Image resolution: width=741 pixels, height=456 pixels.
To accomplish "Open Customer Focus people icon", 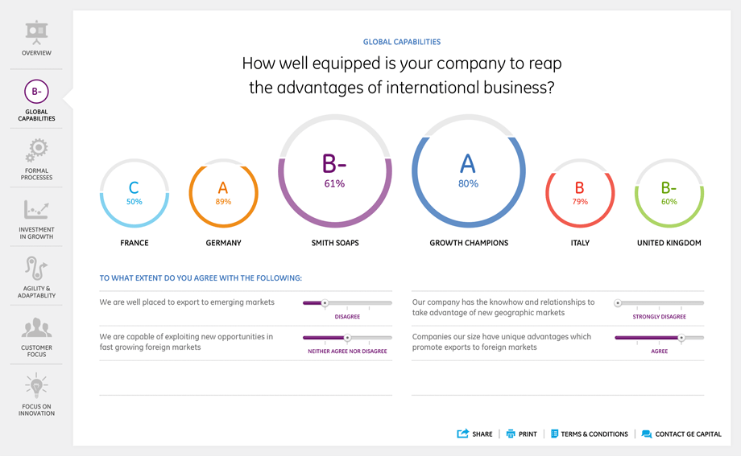I will [36, 328].
